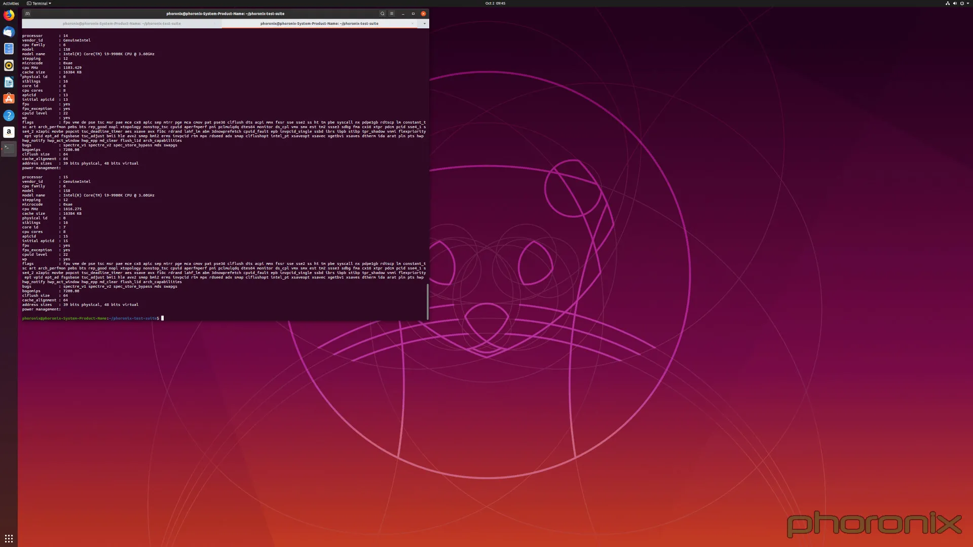
Task: Select the second active terminal tab
Action: (x=319, y=23)
